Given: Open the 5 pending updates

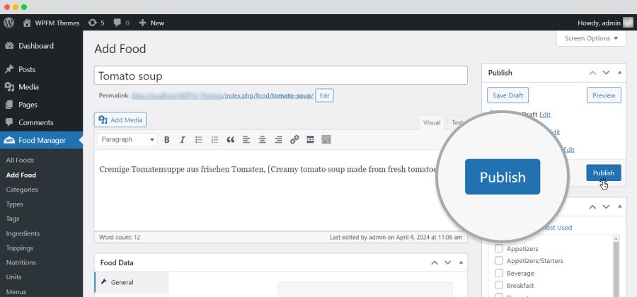Looking at the screenshot, I should [x=96, y=23].
